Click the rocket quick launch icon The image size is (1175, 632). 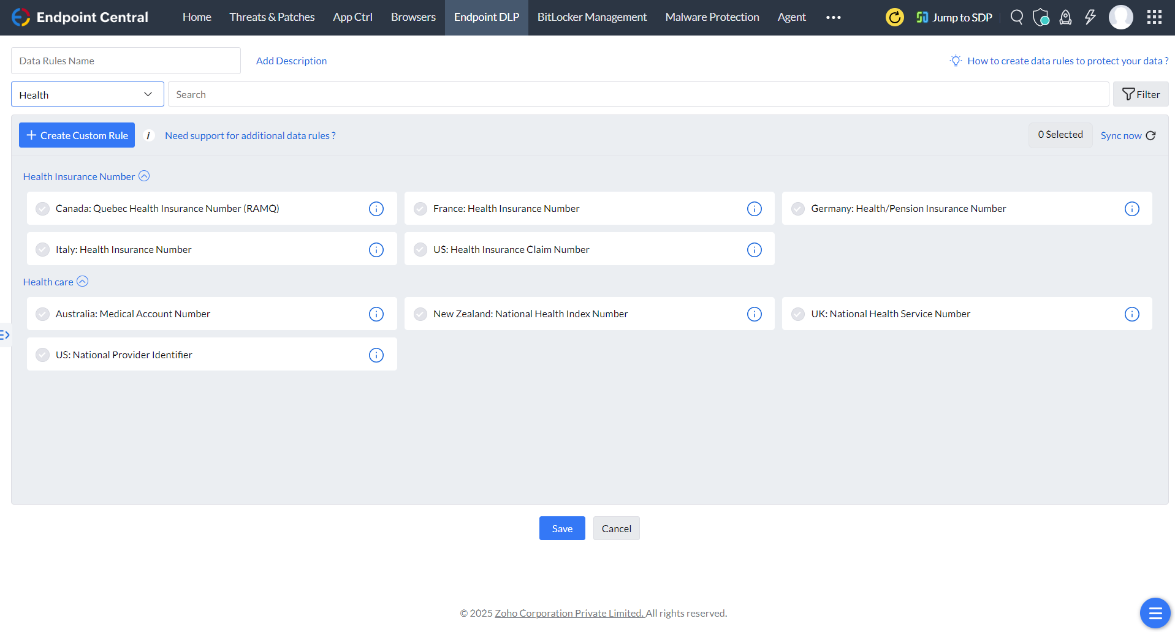(x=1066, y=17)
